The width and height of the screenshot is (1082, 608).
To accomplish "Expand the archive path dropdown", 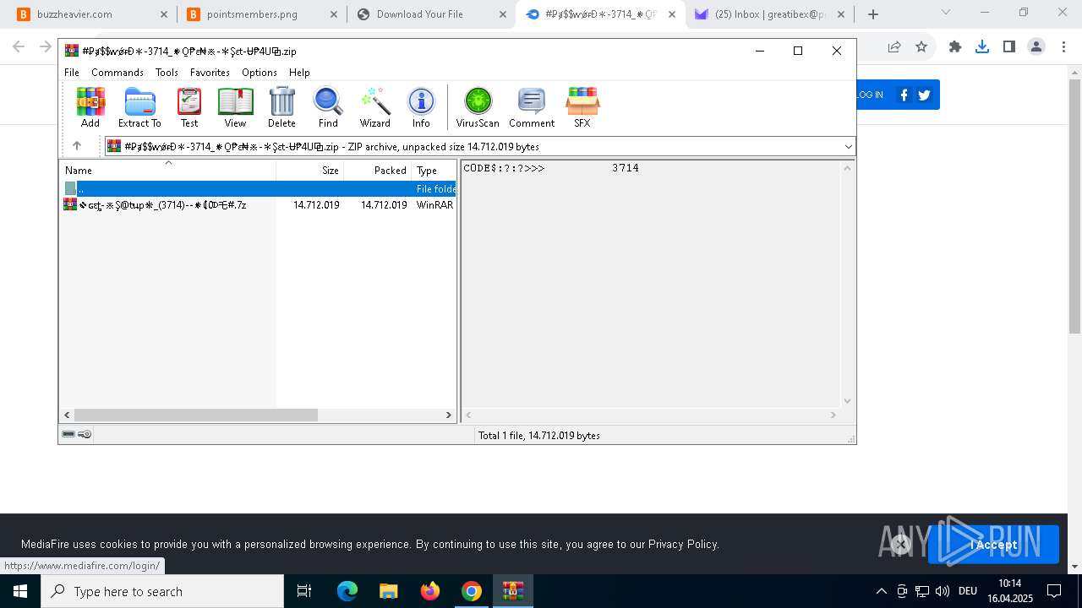I will point(848,147).
